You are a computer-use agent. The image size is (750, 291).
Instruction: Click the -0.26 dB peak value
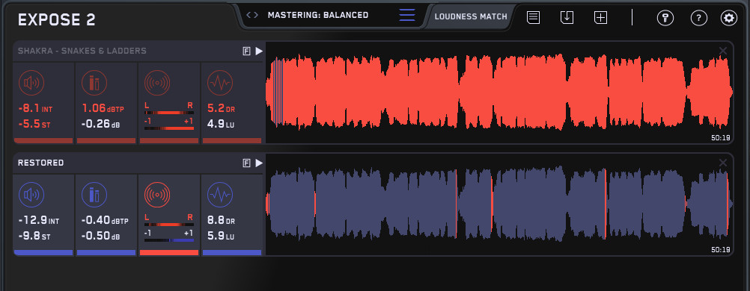[101, 125]
